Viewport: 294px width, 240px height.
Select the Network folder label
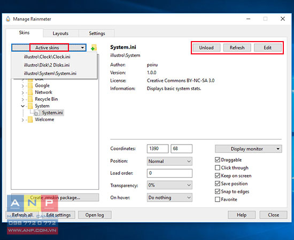pyautogui.click(x=43, y=92)
